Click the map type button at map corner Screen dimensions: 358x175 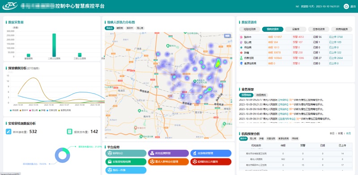coord(227,36)
